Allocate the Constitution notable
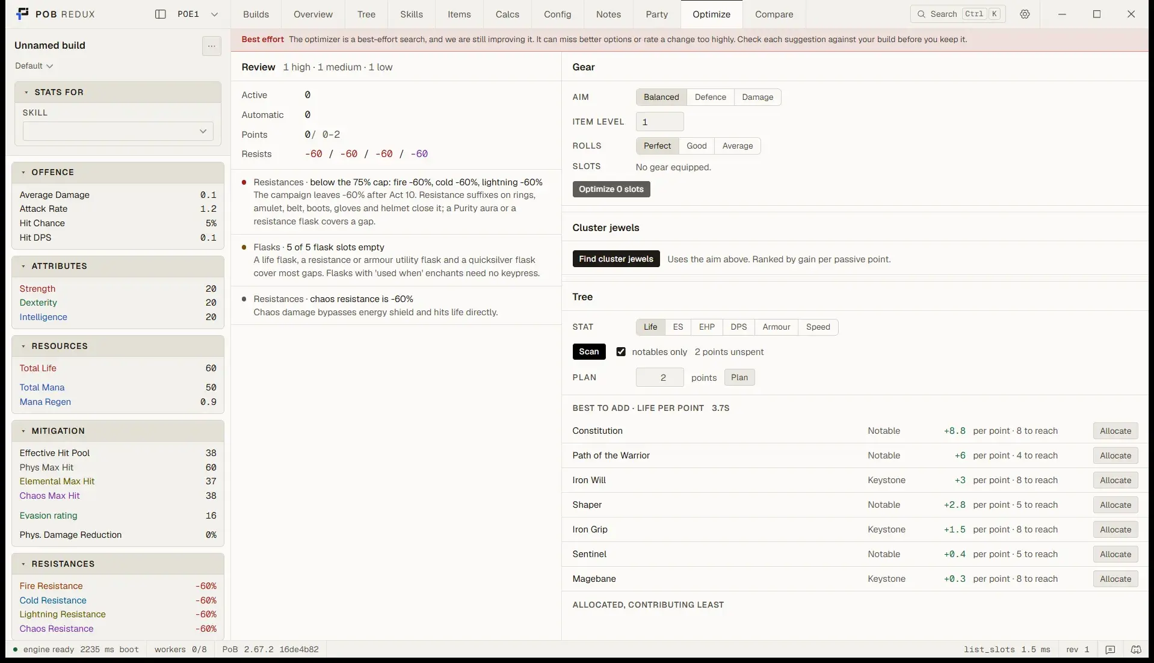1154x663 pixels. tap(1115, 431)
